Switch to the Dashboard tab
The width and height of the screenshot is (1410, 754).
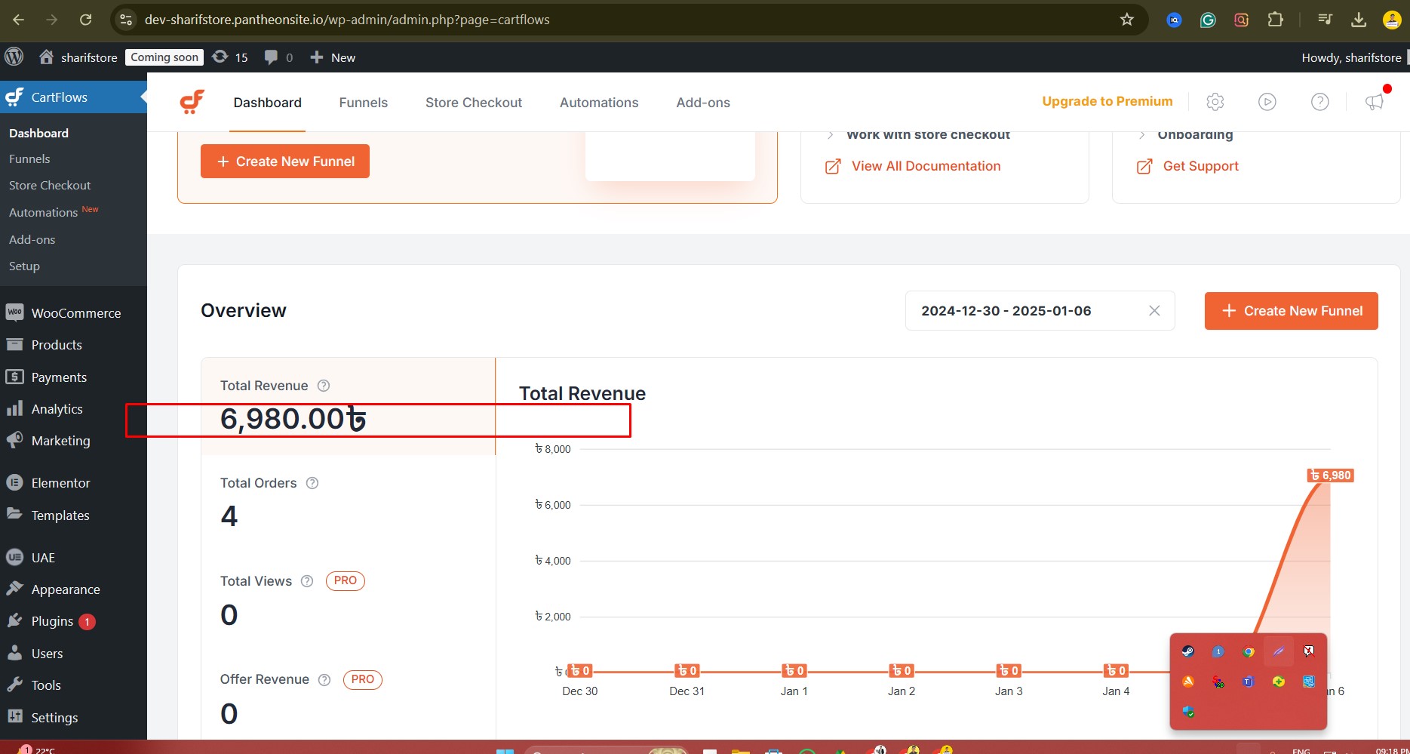point(268,103)
